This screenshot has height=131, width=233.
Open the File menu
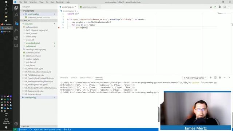pyautogui.click(x=20, y=2)
